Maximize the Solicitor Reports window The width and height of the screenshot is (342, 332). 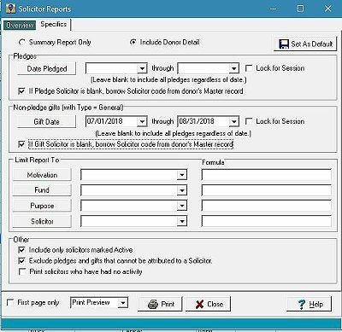(x=300, y=9)
